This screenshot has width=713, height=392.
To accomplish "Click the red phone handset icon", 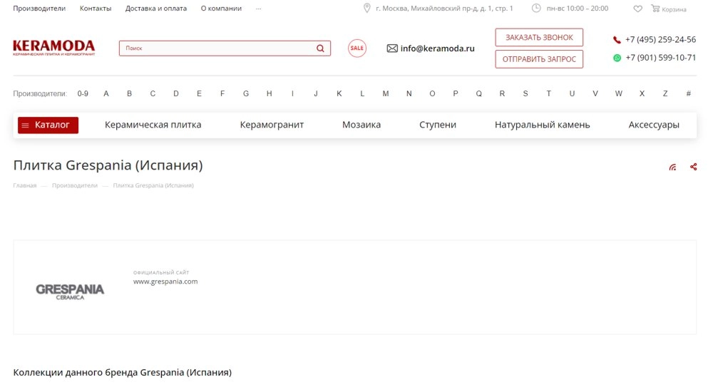I will (x=617, y=40).
